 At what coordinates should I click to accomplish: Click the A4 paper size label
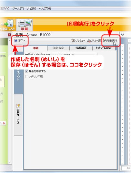coord(123,35)
